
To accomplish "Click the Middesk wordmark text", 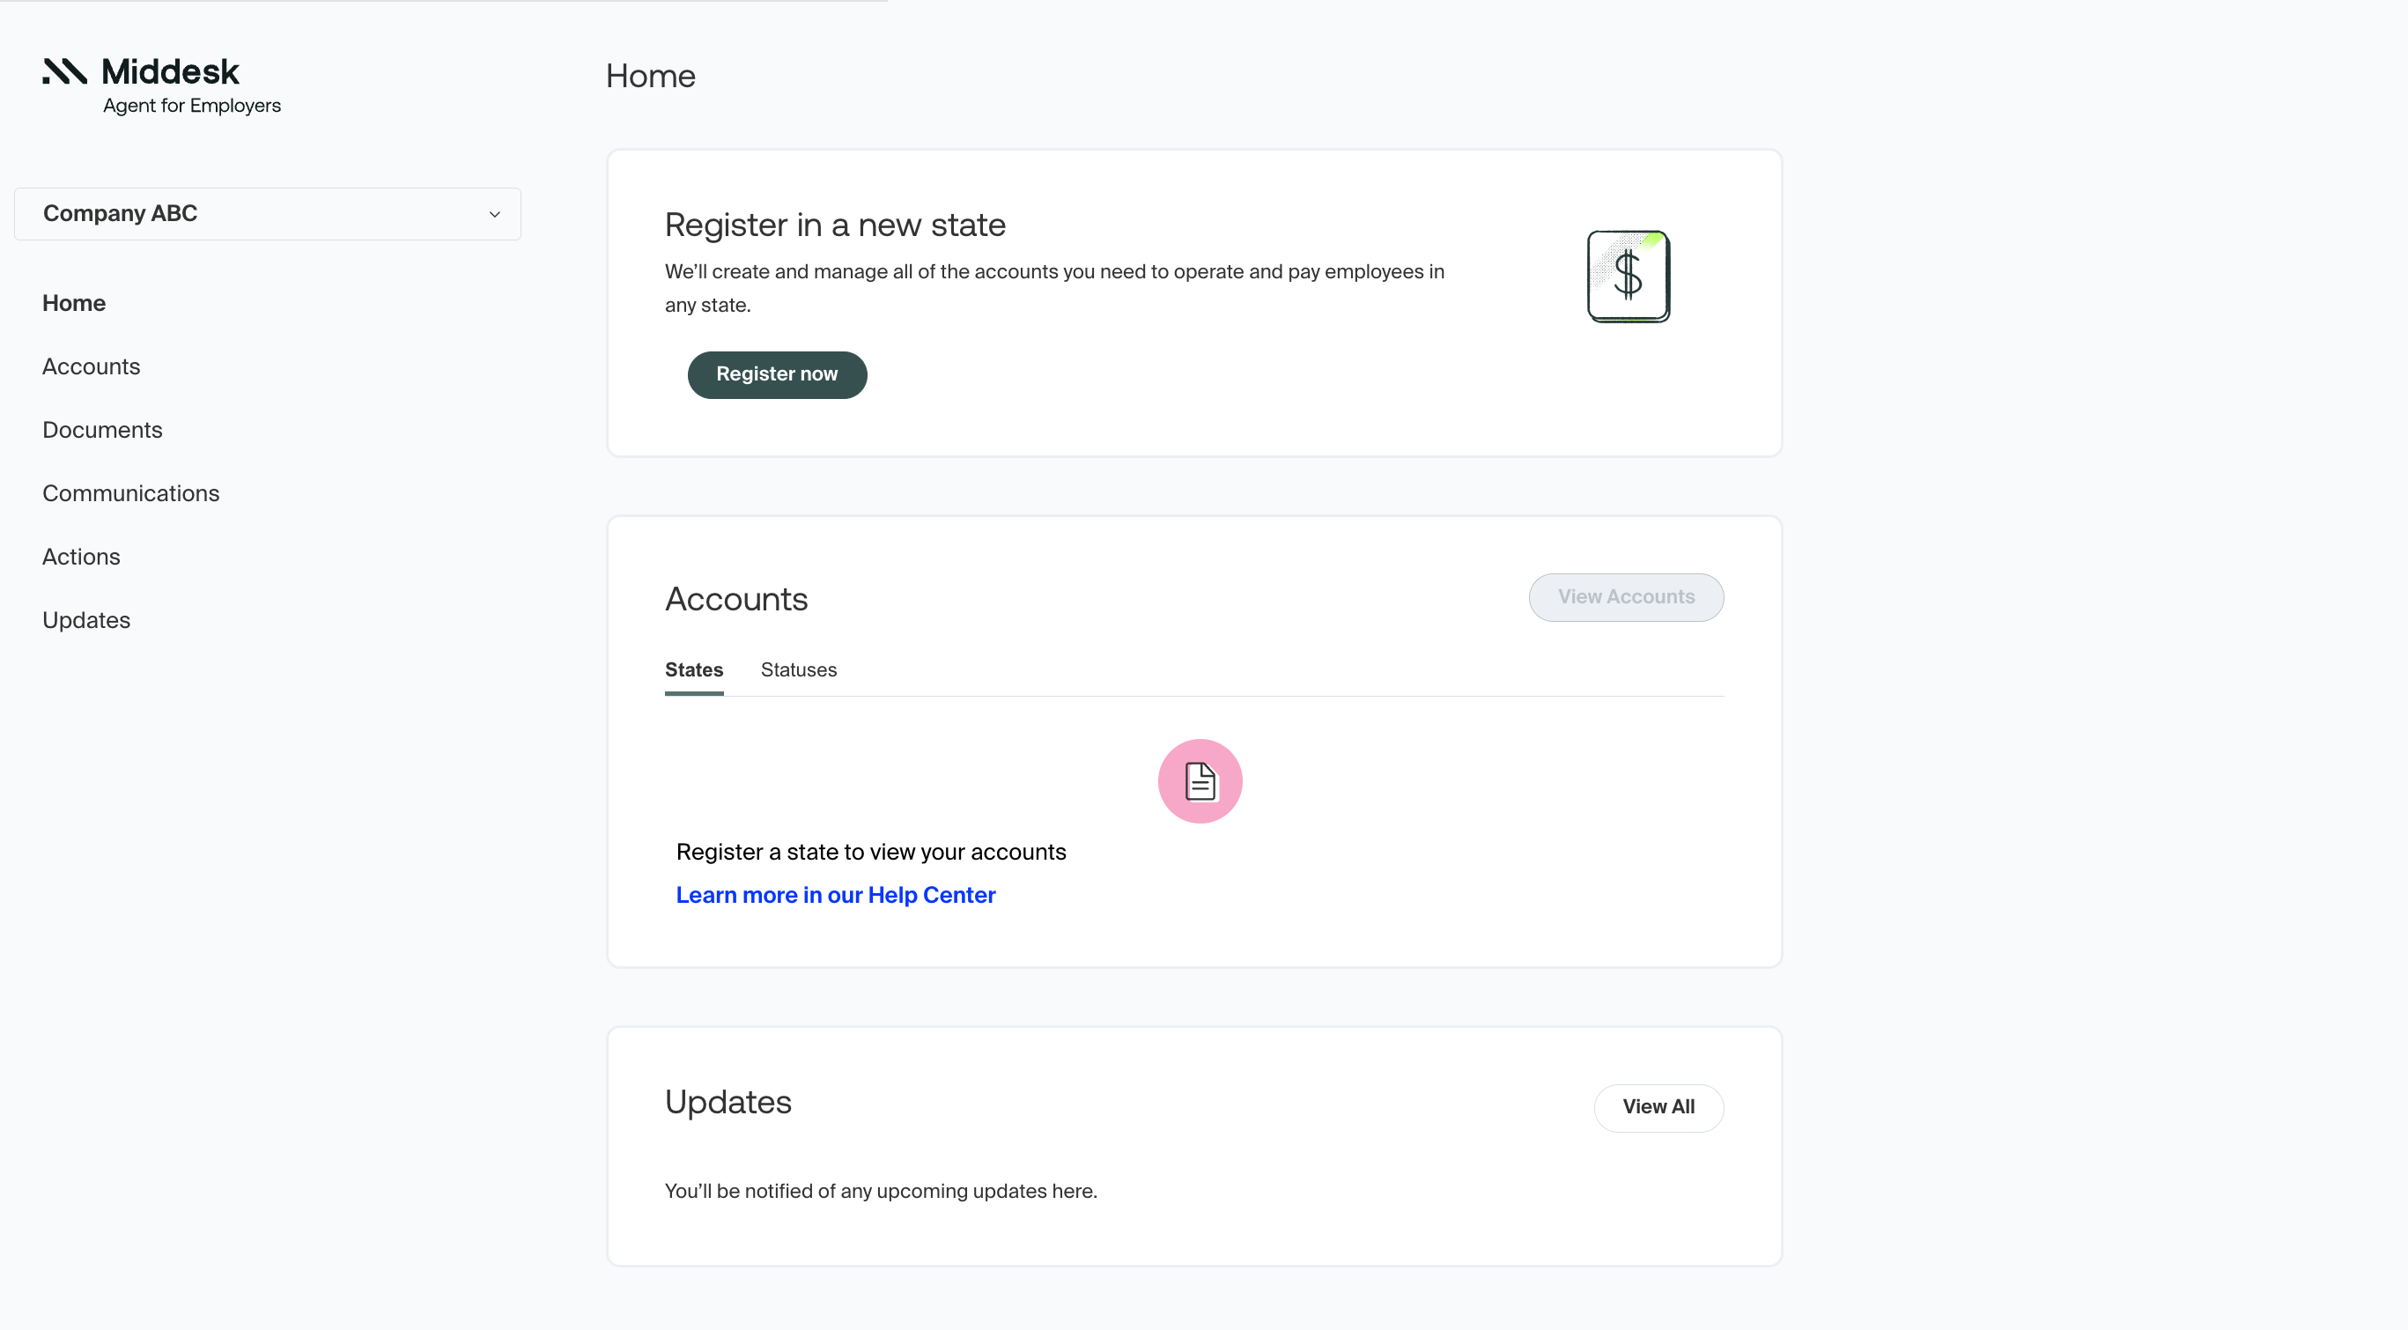I will tap(170, 72).
